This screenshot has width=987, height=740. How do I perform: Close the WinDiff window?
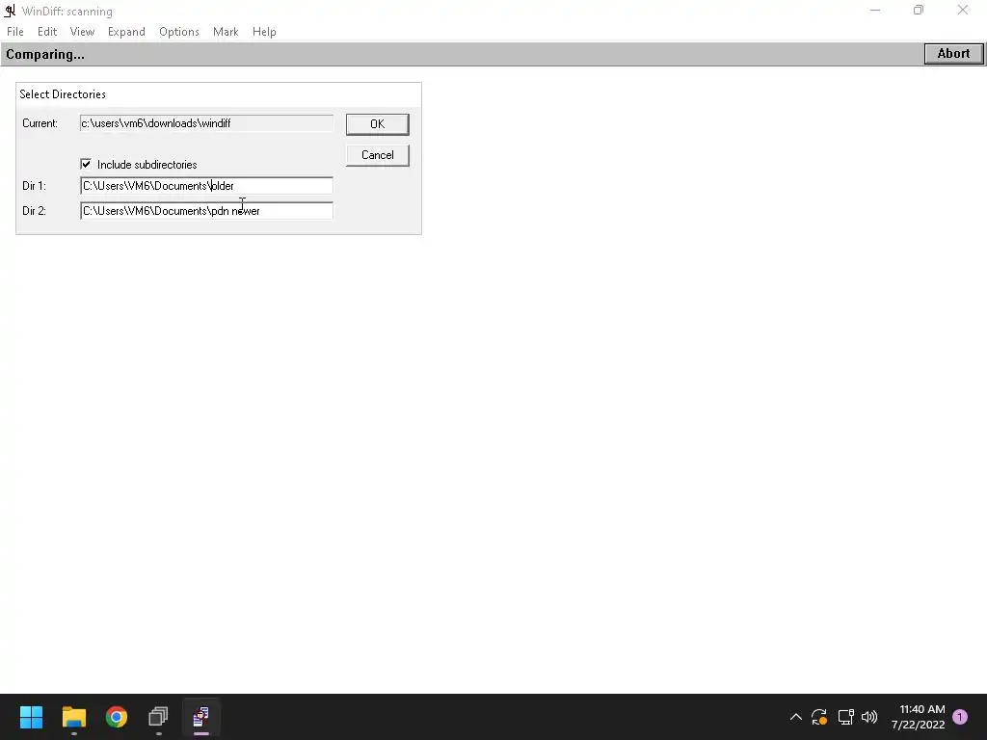click(963, 10)
